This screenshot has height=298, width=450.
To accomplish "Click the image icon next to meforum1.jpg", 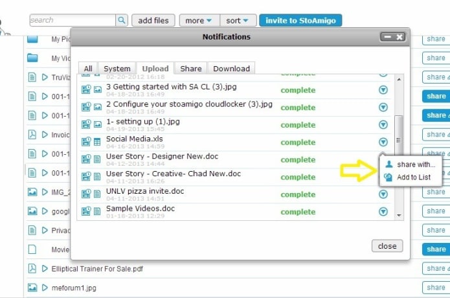I will pos(32,287).
